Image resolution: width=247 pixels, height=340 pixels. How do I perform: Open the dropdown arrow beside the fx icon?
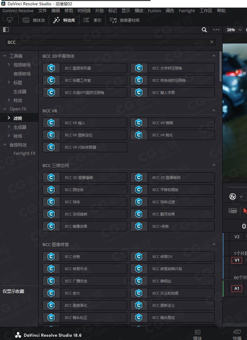[241, 197]
